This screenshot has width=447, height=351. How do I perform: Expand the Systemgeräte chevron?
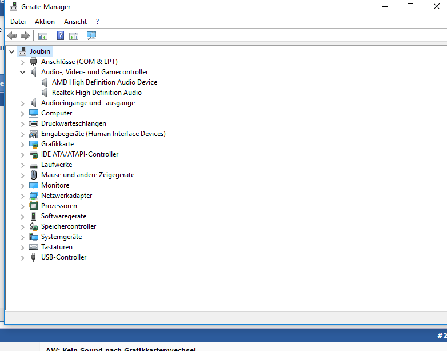[x=22, y=237]
